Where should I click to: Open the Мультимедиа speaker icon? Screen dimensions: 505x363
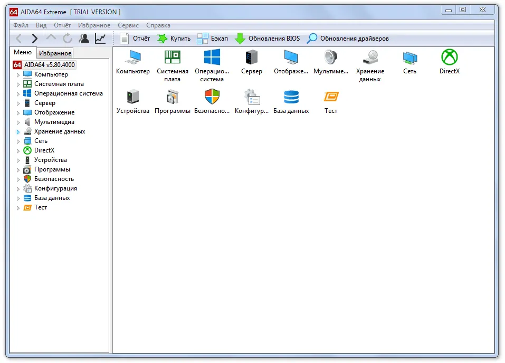pos(331,58)
